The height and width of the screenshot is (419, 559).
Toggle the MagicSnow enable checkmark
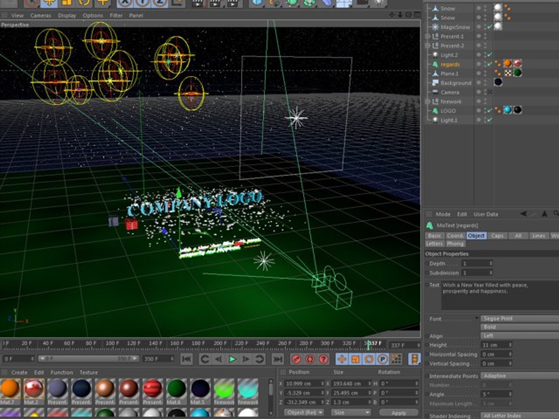(490, 27)
